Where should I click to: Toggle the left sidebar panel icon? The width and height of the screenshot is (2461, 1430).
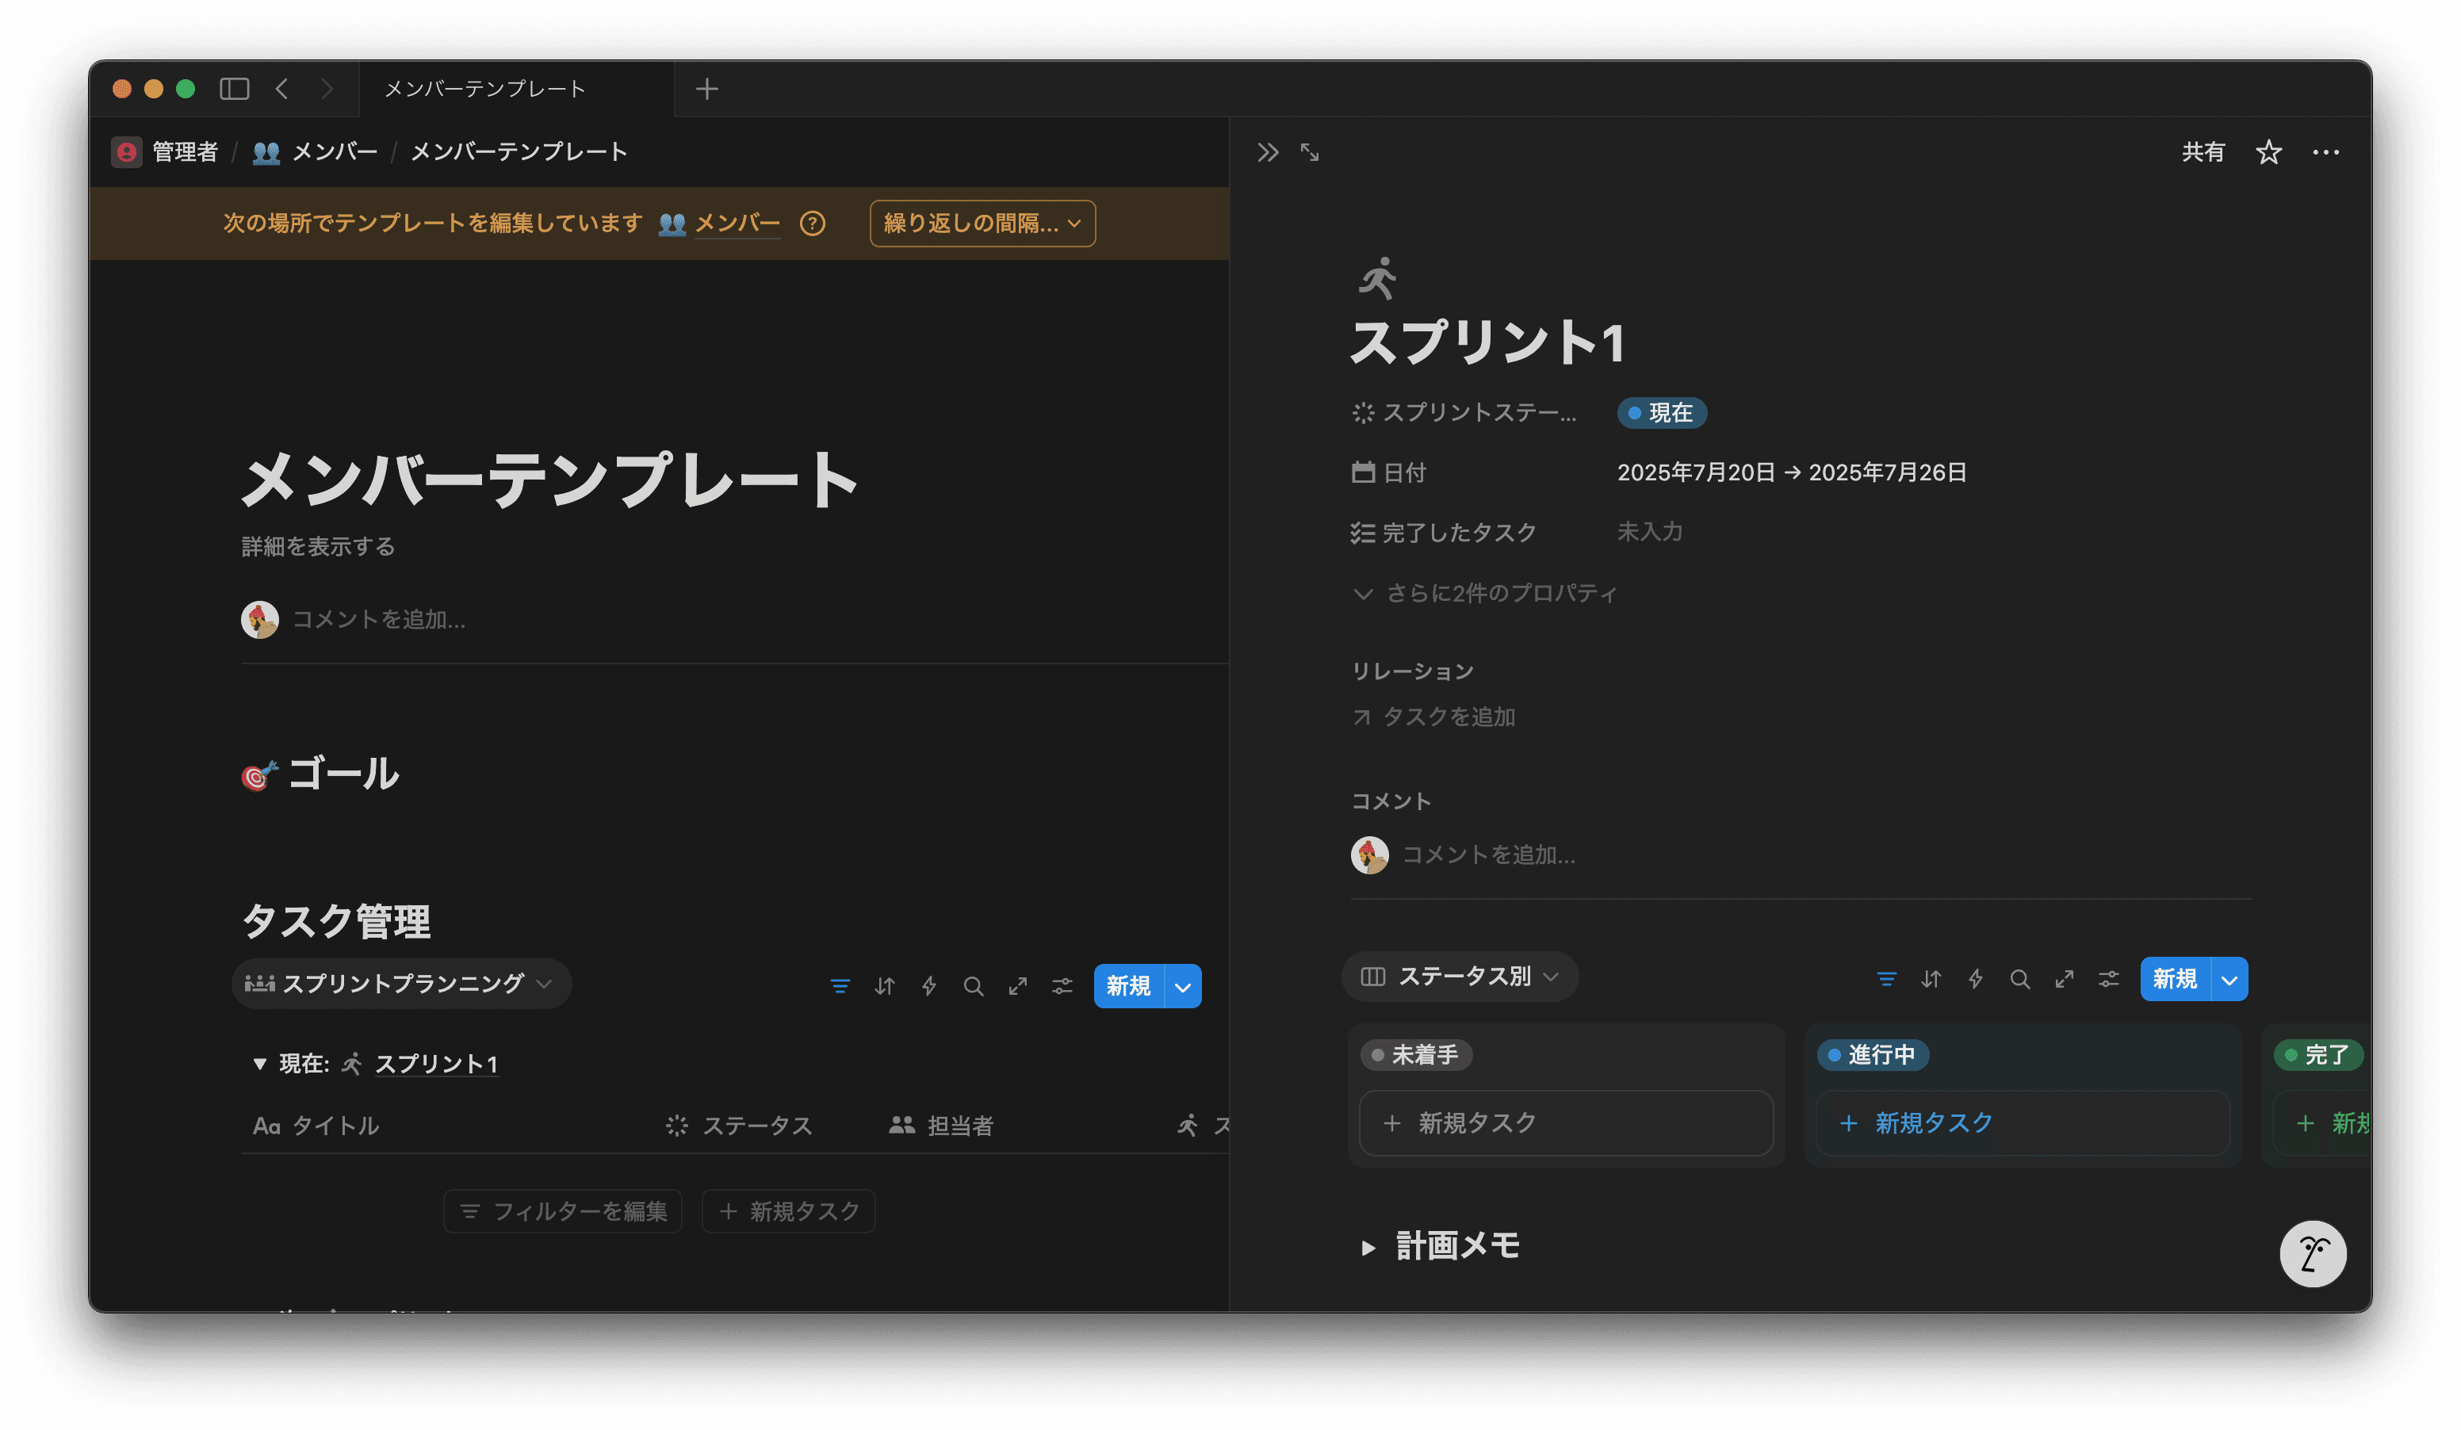click(x=235, y=89)
